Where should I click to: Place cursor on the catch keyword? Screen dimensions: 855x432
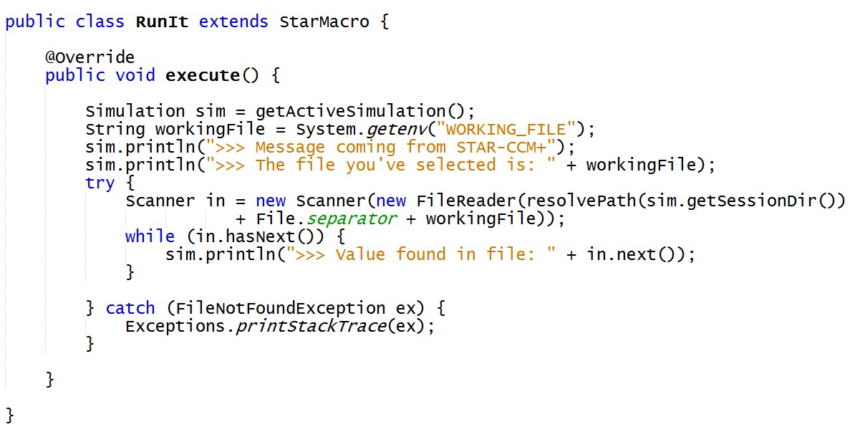coord(130,308)
